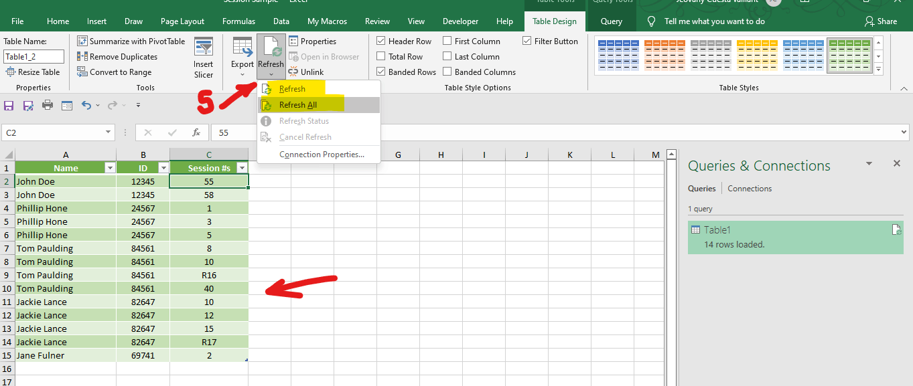Toggle the Header Row checkbox

381,41
